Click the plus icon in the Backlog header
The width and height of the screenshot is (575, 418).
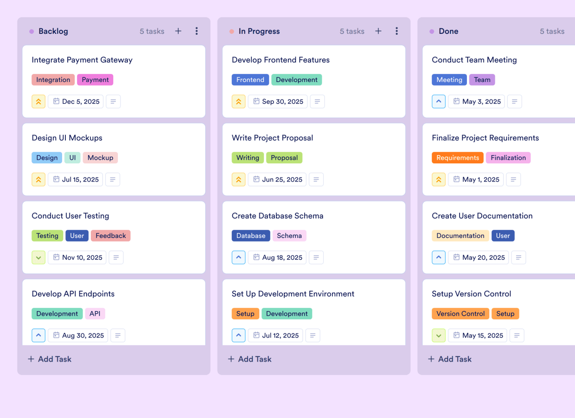[178, 31]
